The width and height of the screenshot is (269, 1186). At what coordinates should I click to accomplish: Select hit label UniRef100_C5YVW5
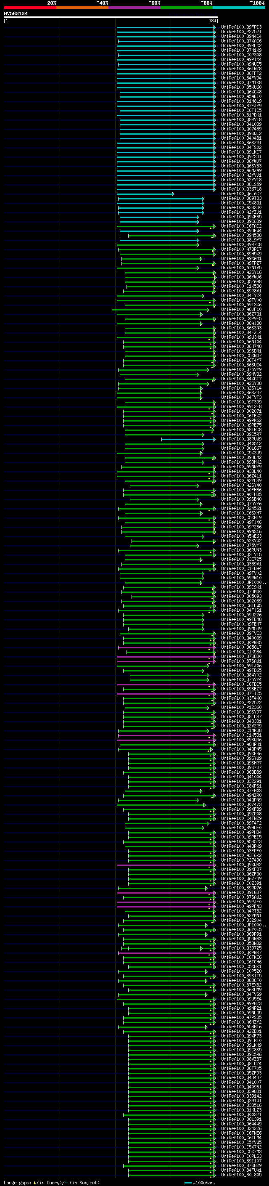point(241,1143)
